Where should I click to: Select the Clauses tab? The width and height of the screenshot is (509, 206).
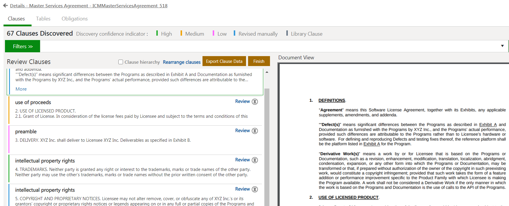[x=16, y=19]
